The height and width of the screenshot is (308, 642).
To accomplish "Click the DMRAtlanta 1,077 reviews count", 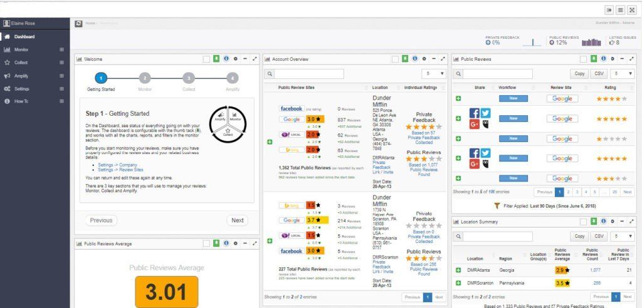I will pos(595,270).
